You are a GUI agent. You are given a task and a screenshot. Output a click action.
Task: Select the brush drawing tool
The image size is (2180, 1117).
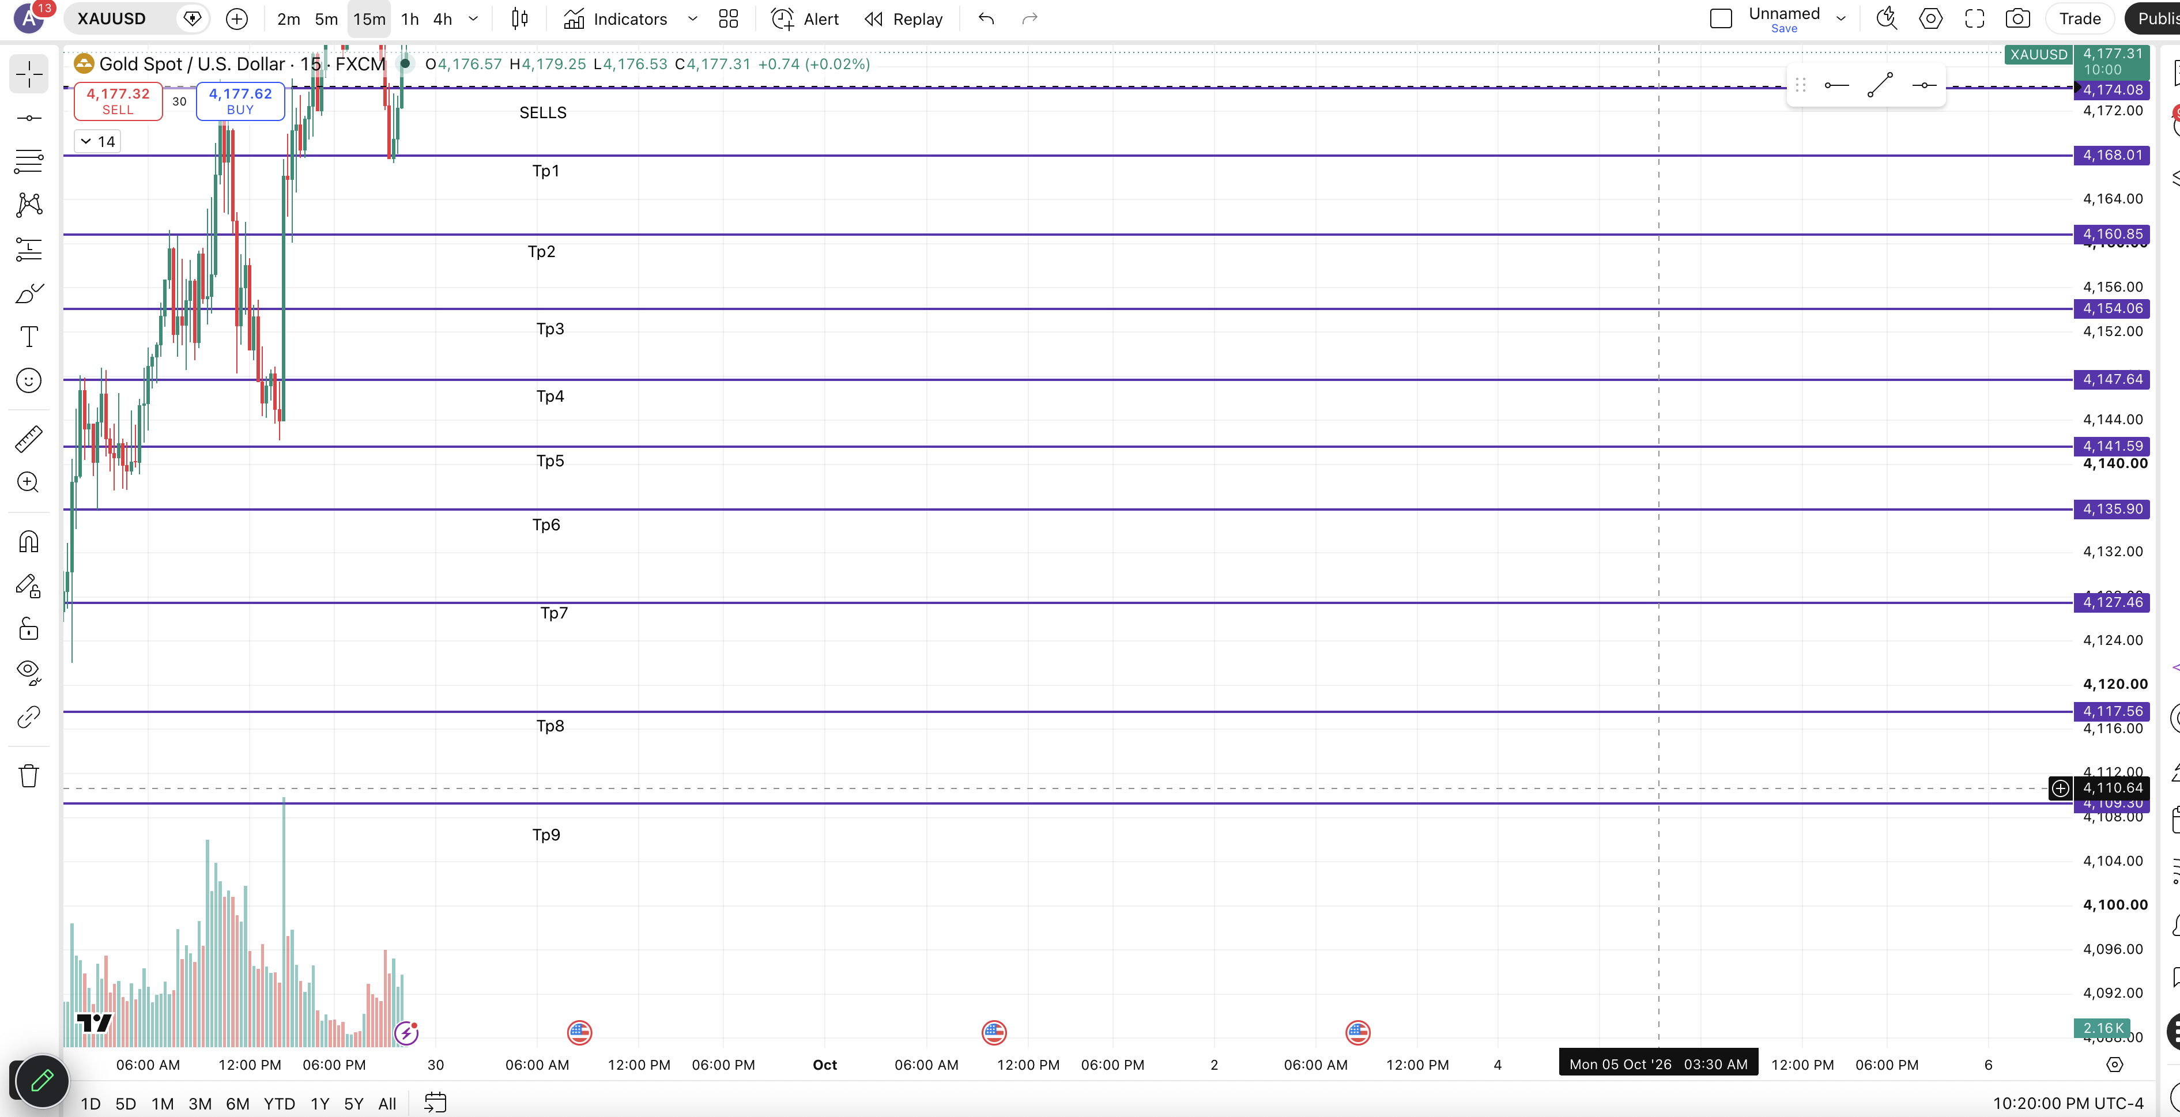(29, 293)
